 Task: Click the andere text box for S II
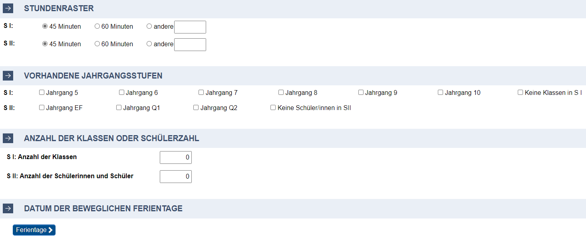(190, 45)
